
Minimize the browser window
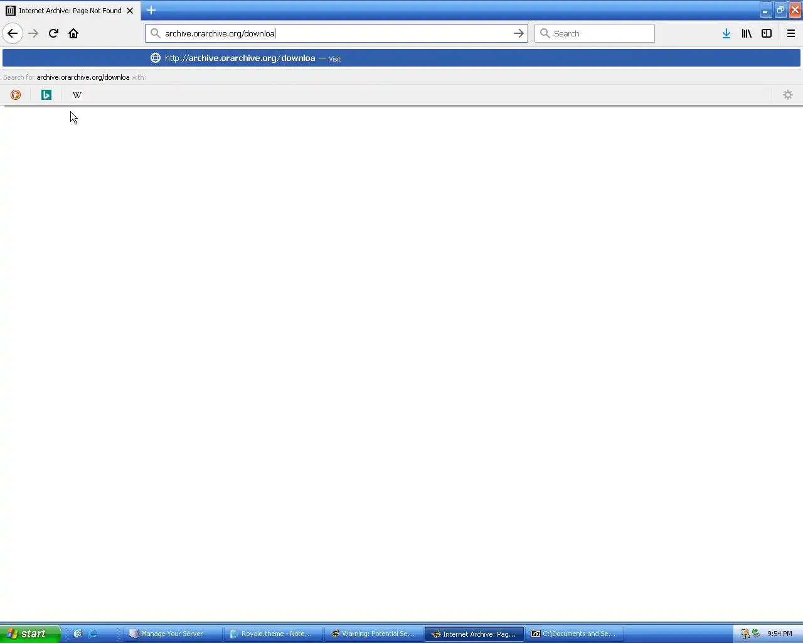tap(765, 10)
